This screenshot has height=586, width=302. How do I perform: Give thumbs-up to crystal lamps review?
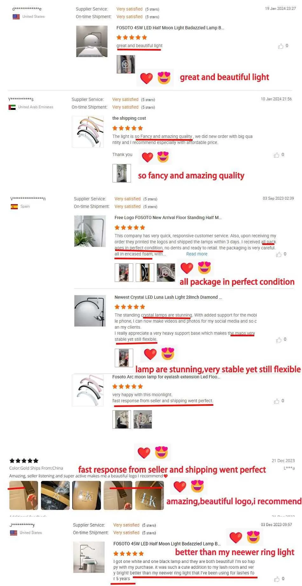[279, 340]
